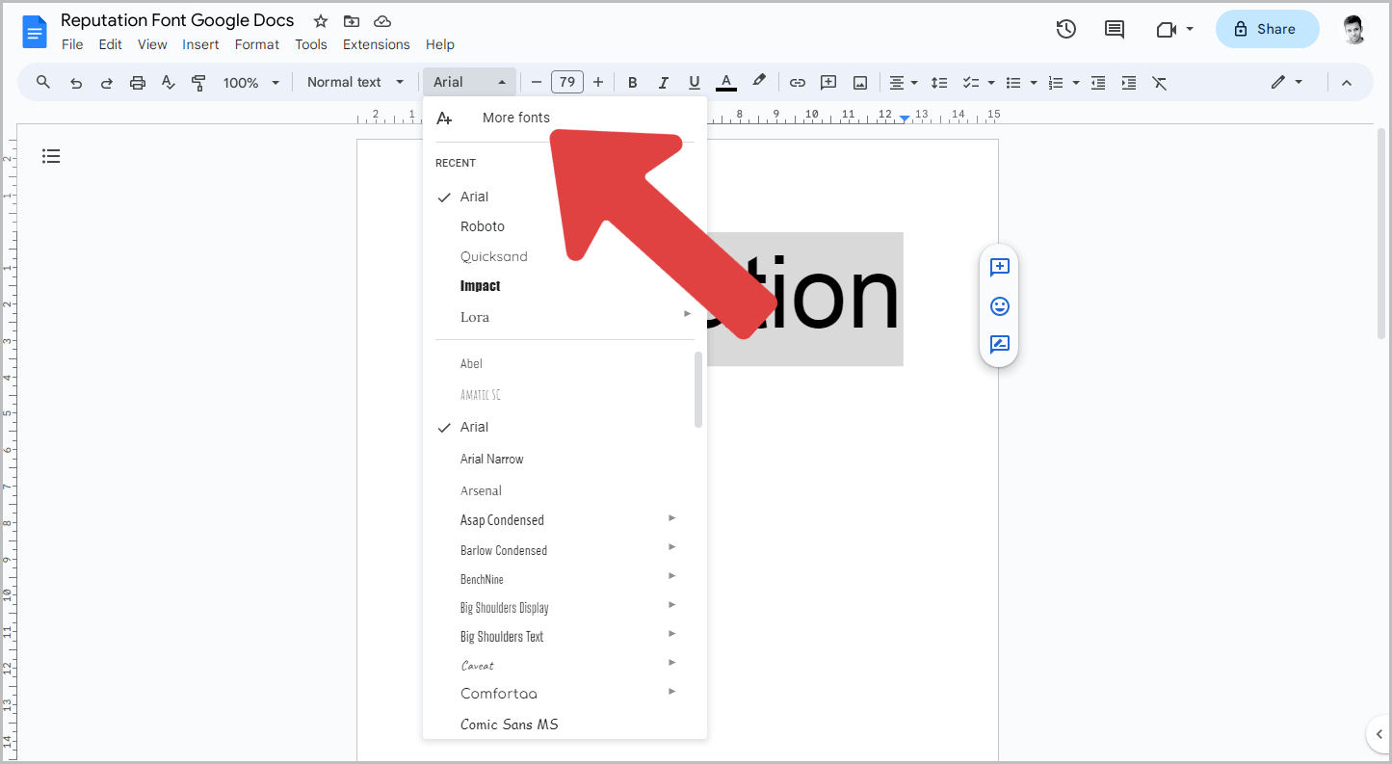Image resolution: width=1392 pixels, height=764 pixels.
Task: Toggle bold formatting
Action: [632, 82]
